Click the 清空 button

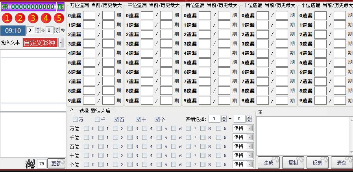coord(342,163)
